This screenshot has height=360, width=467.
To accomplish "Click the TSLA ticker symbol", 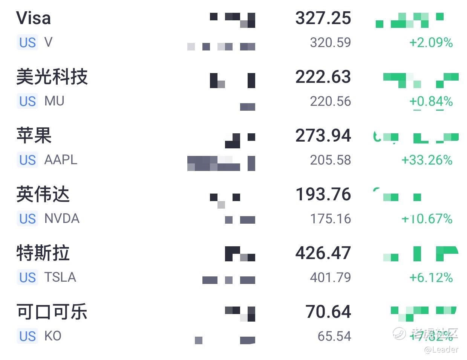I will point(60,277).
